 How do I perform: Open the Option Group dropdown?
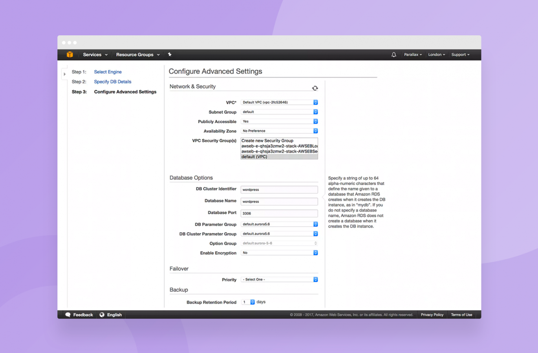279,243
